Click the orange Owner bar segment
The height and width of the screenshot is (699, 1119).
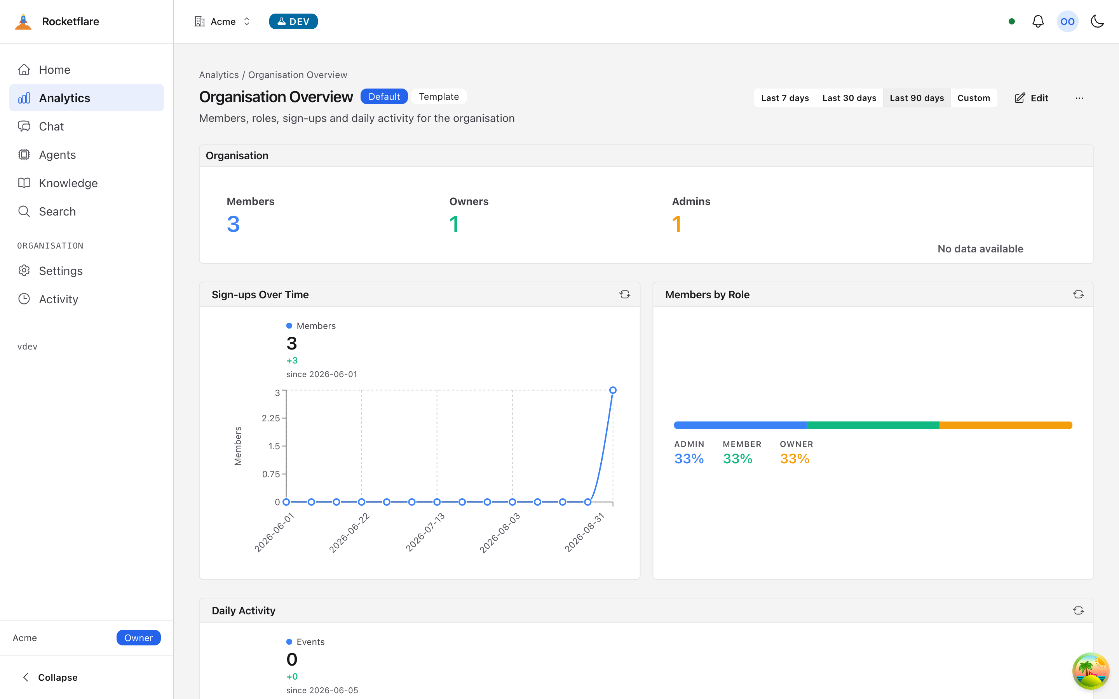(1006, 425)
